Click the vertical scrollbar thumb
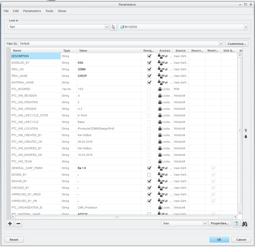This screenshot has height=247, width=255. click(240, 130)
